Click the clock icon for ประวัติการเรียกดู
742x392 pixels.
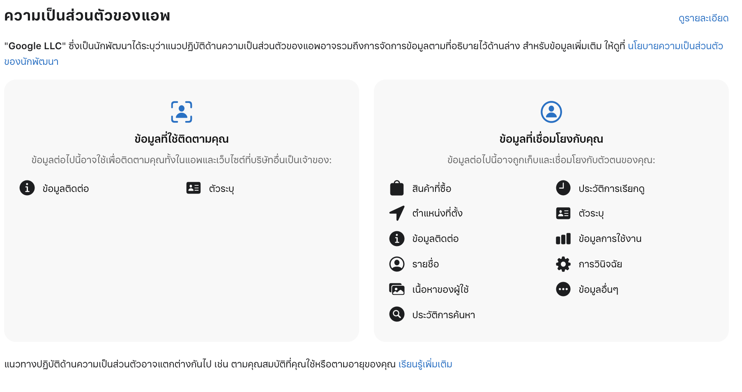click(563, 188)
